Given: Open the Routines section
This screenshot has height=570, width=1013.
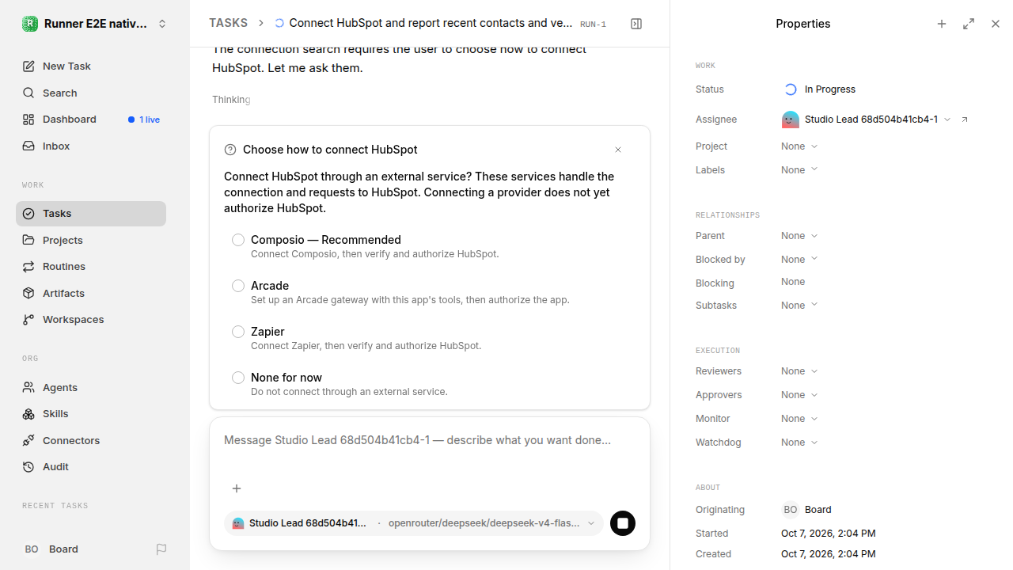Looking at the screenshot, I should tap(91, 266).
